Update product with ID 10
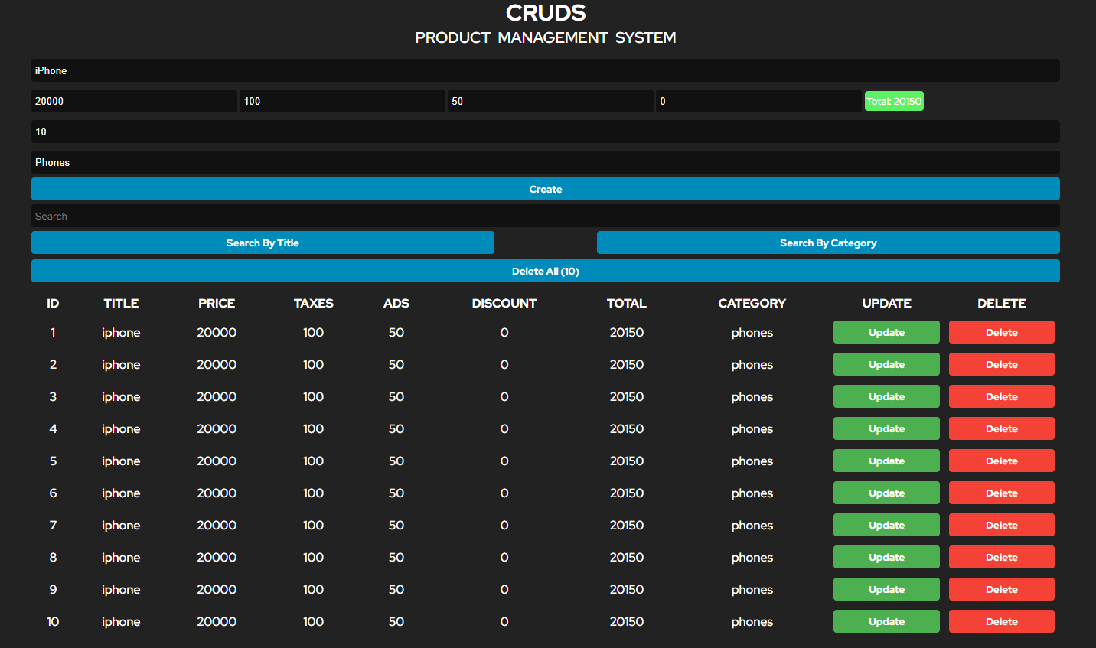Screen dimensions: 1096x648 pyautogui.click(x=886, y=621)
